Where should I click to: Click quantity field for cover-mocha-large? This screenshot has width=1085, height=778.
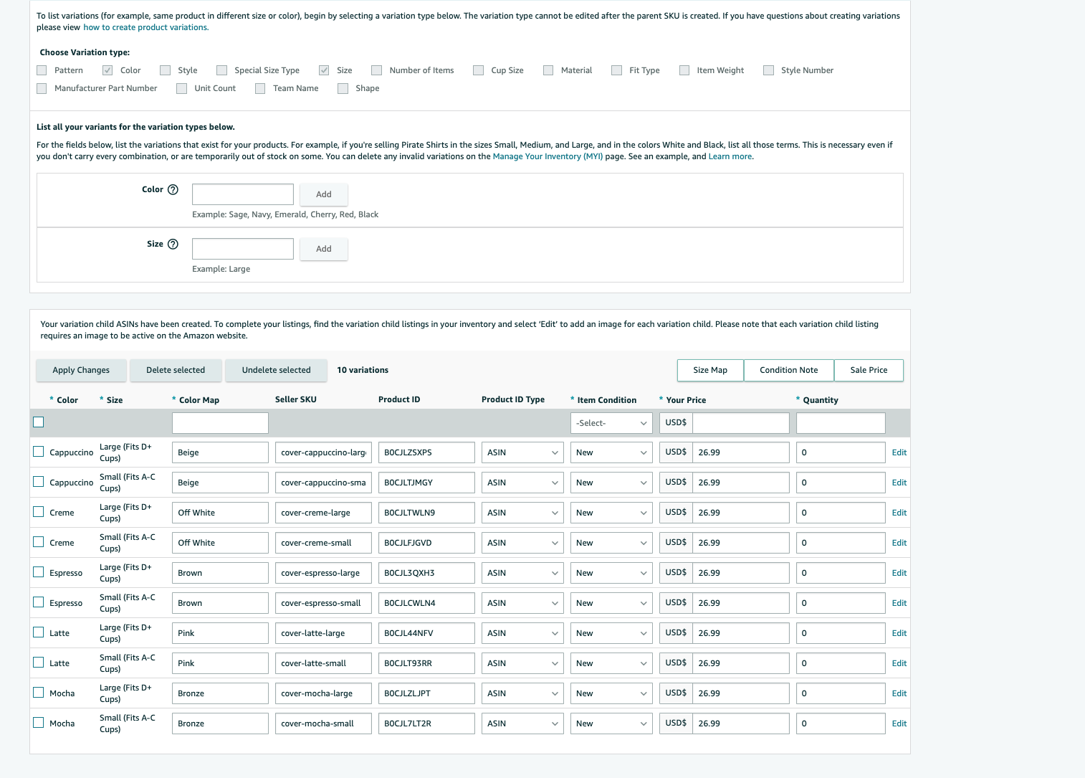[x=841, y=693]
